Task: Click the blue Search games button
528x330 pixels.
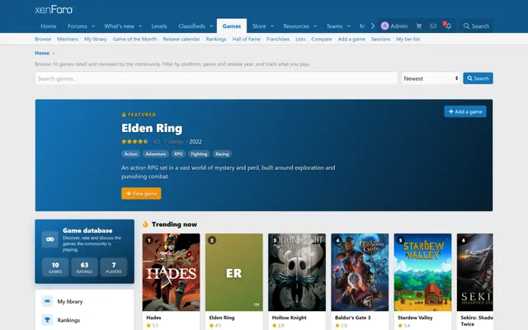Action: [478, 78]
